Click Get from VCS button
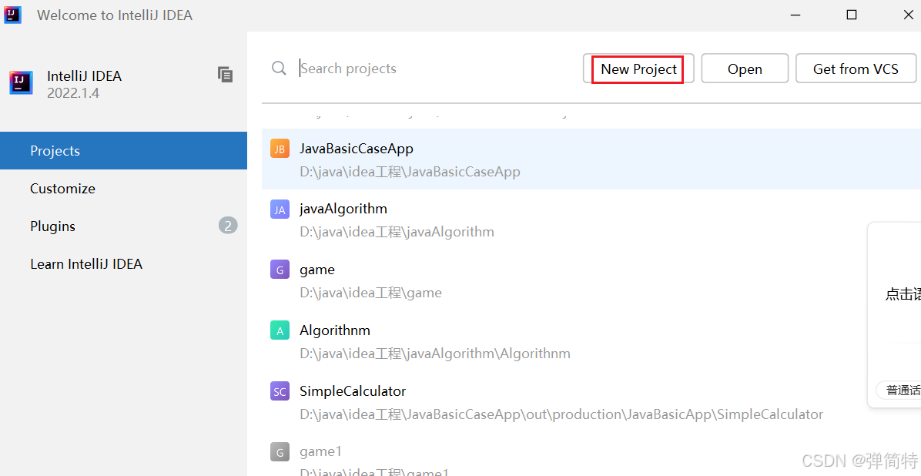This screenshot has width=921, height=476. [856, 69]
